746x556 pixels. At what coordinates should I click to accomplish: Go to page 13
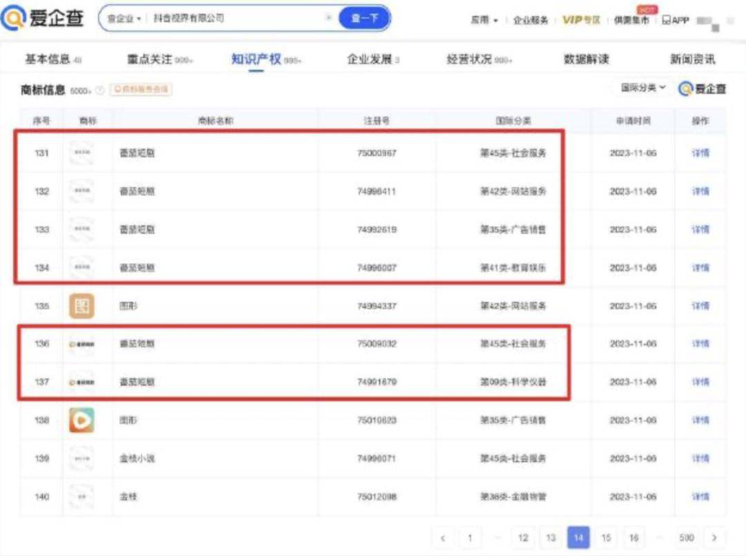pyautogui.click(x=551, y=538)
